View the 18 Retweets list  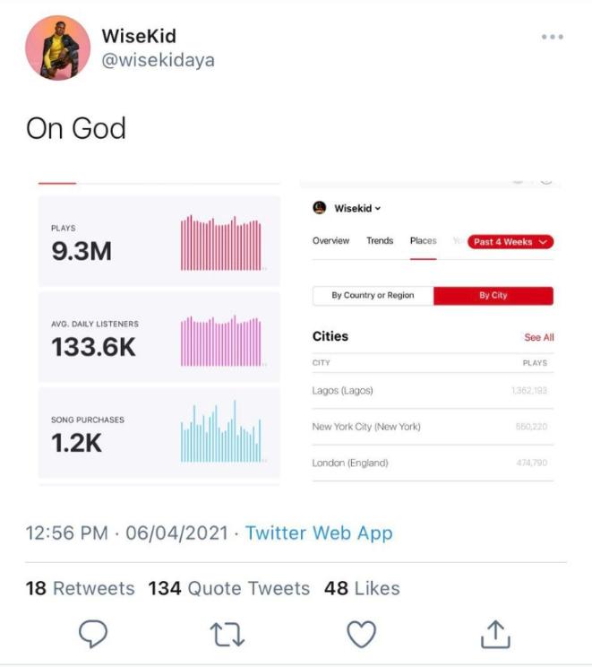click(81, 588)
